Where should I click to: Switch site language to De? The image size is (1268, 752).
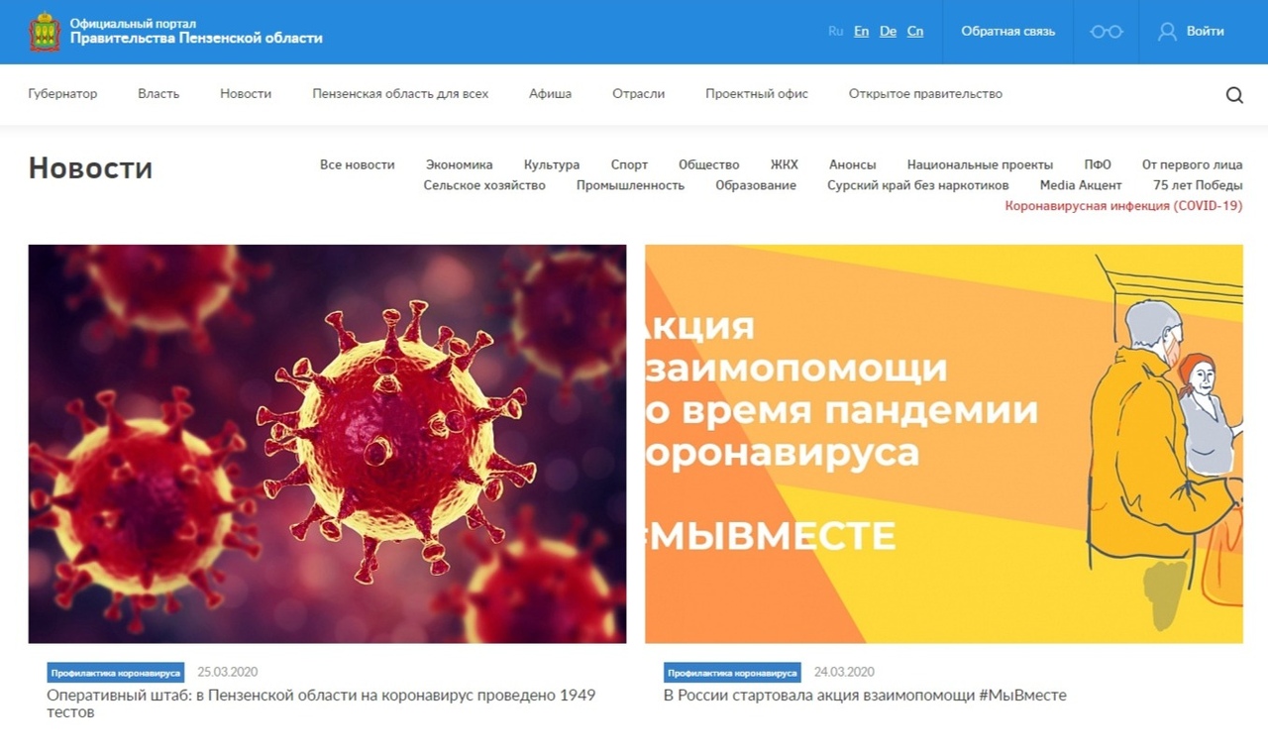click(888, 32)
